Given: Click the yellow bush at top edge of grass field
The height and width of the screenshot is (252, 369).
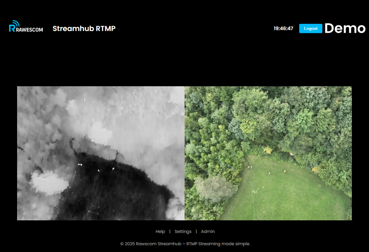Looking at the screenshot, I should point(267,150).
